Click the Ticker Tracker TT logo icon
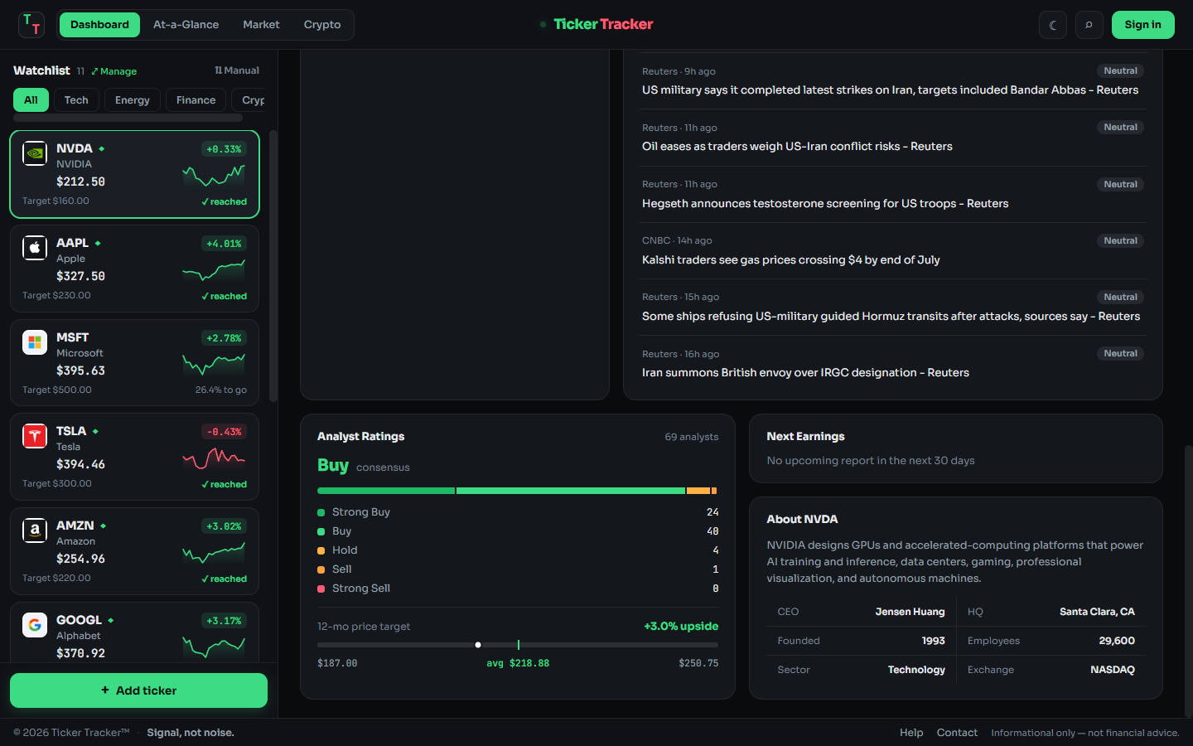The width and height of the screenshot is (1193, 746). 31,25
